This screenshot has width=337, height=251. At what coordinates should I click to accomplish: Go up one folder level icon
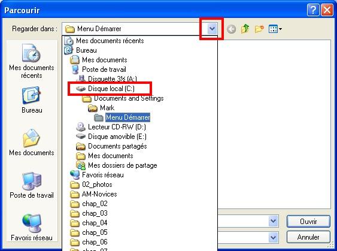(245, 29)
